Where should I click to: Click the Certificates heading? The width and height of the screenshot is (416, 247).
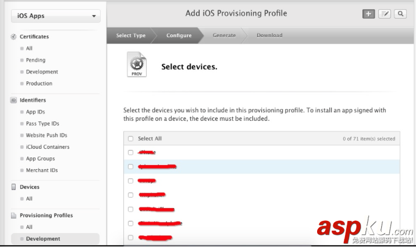(34, 37)
